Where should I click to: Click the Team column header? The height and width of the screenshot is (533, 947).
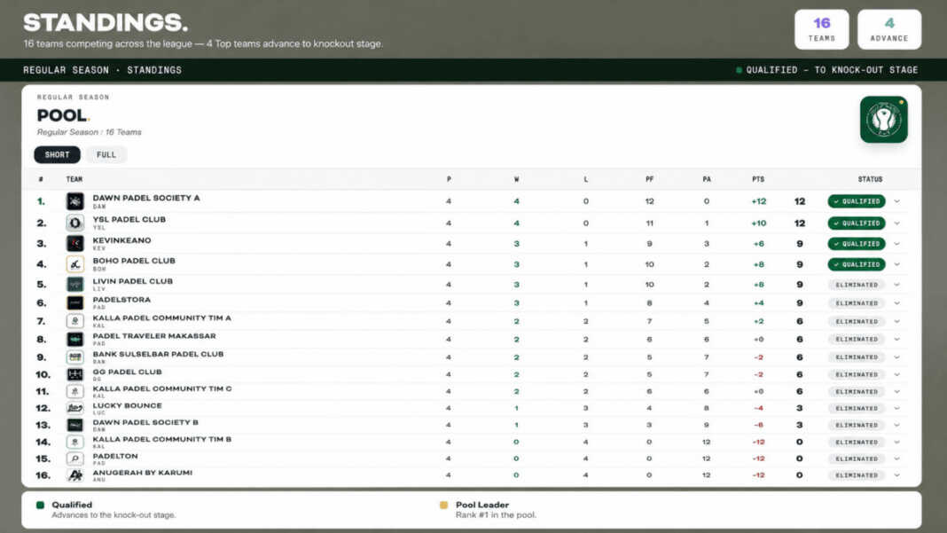[74, 179]
